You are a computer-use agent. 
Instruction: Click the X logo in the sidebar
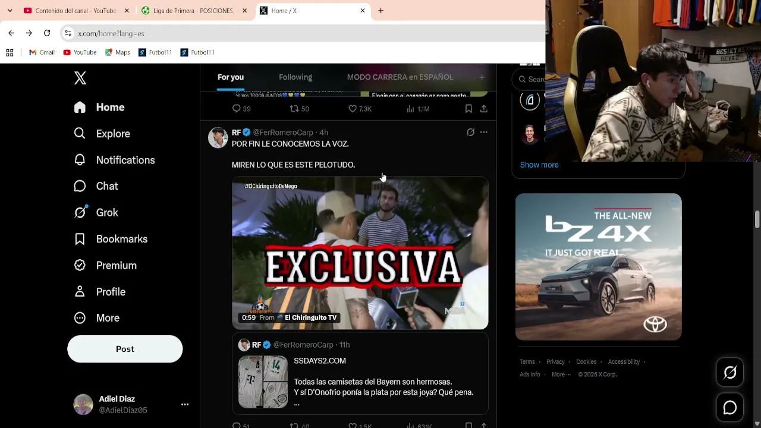[x=80, y=78]
